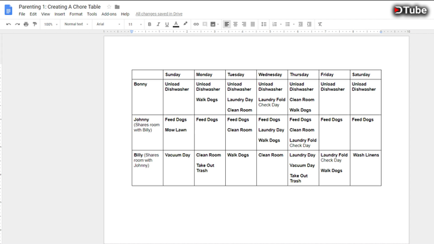Open the Help menu
434x244 pixels.
point(125,14)
